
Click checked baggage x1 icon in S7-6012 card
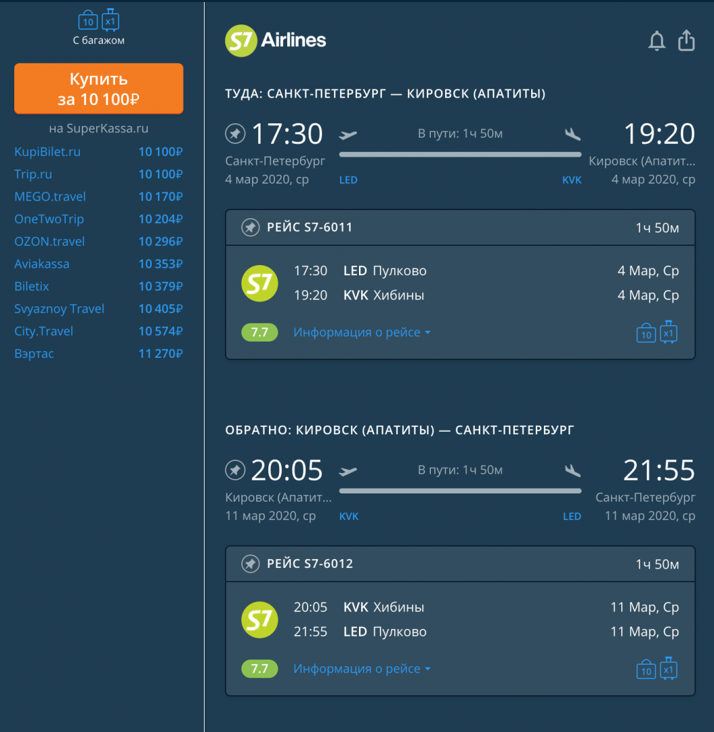(x=669, y=668)
